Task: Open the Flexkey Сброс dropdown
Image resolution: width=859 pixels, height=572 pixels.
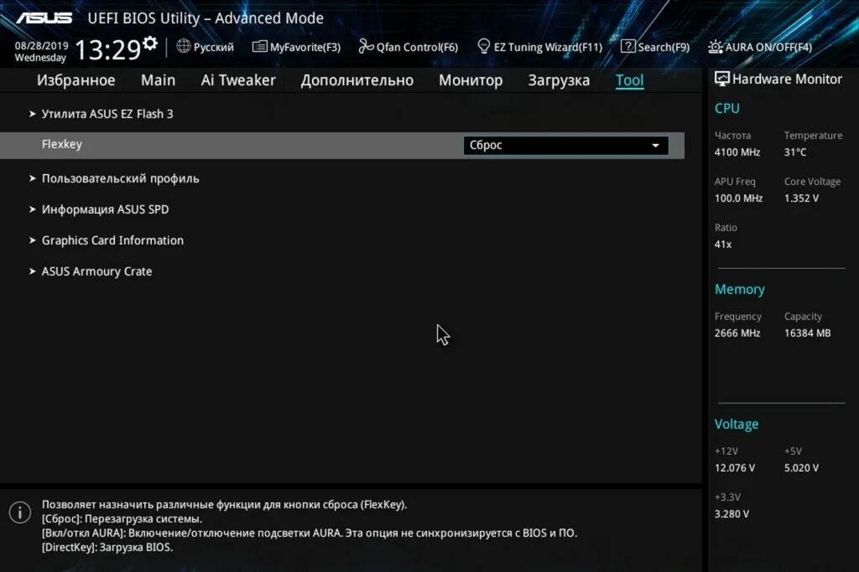Action: pos(566,146)
